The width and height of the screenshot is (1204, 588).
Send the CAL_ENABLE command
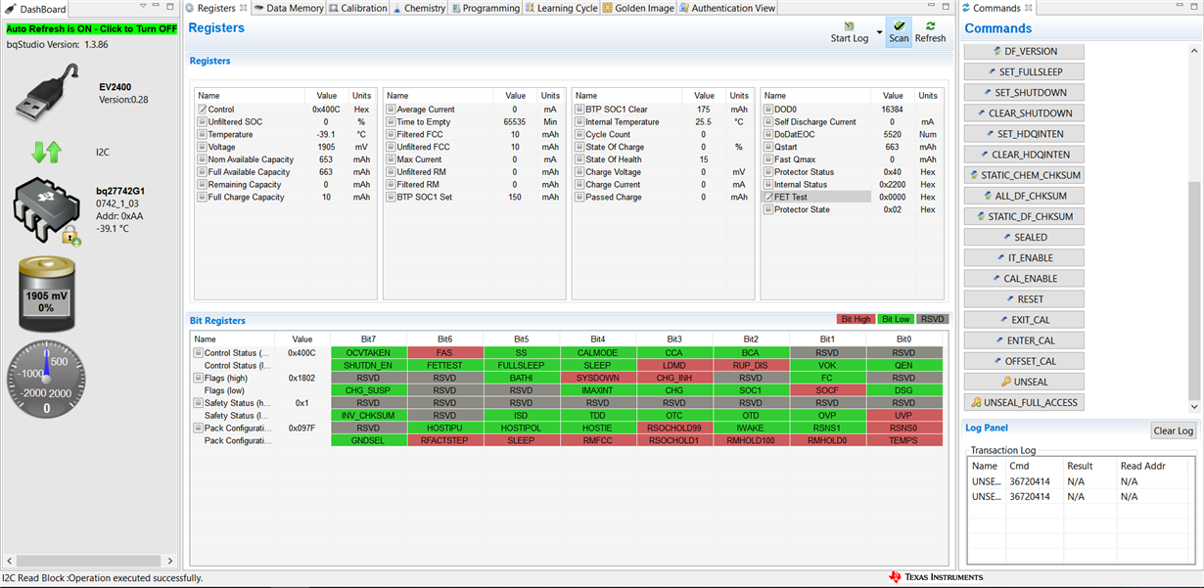click(1024, 279)
